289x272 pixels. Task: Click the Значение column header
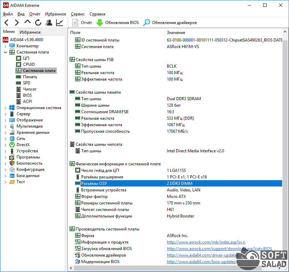176,32
